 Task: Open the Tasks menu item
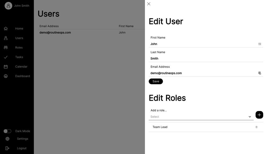(19, 57)
